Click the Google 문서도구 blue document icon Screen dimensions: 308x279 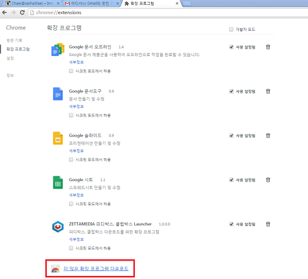[x=58, y=94]
